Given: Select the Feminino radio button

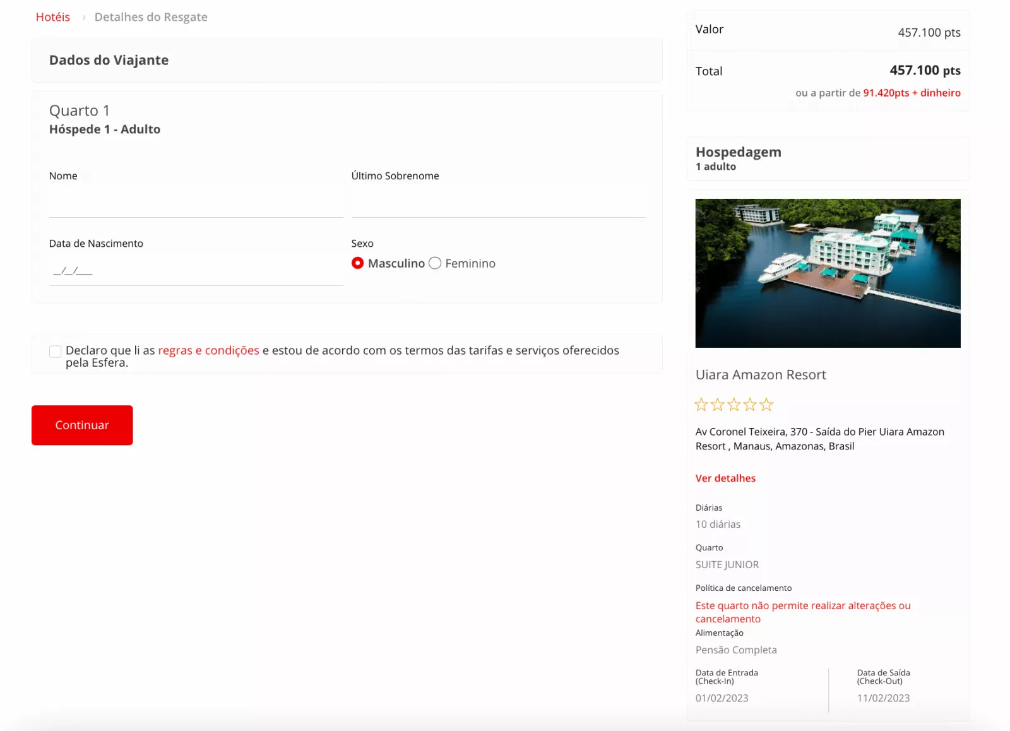Looking at the screenshot, I should click(x=435, y=263).
